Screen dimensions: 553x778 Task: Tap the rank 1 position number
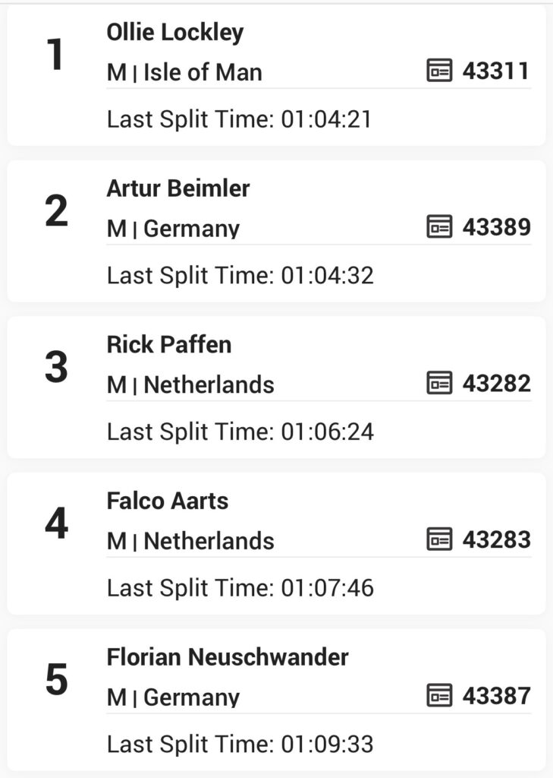[55, 55]
